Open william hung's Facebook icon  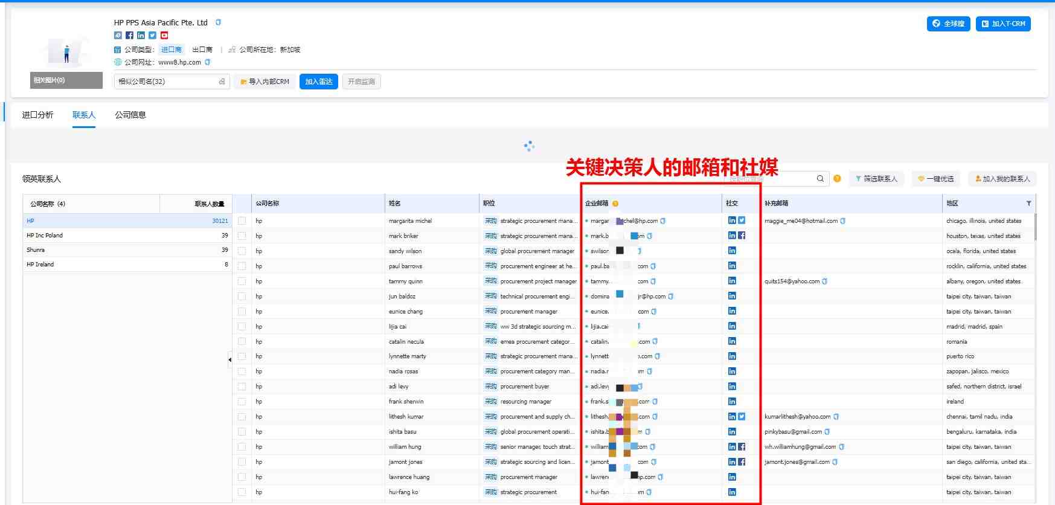click(742, 447)
